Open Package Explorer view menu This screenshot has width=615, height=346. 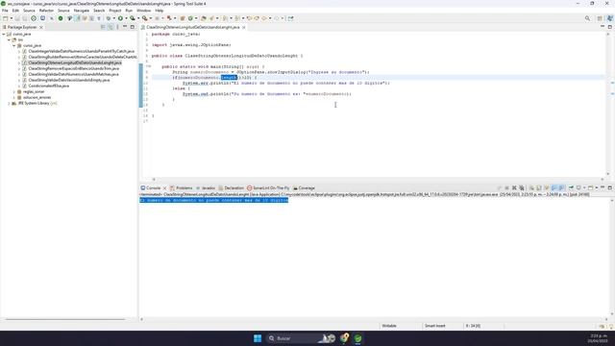[117, 27]
